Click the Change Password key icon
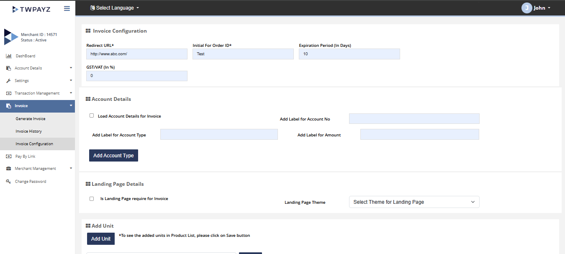 click(8, 182)
